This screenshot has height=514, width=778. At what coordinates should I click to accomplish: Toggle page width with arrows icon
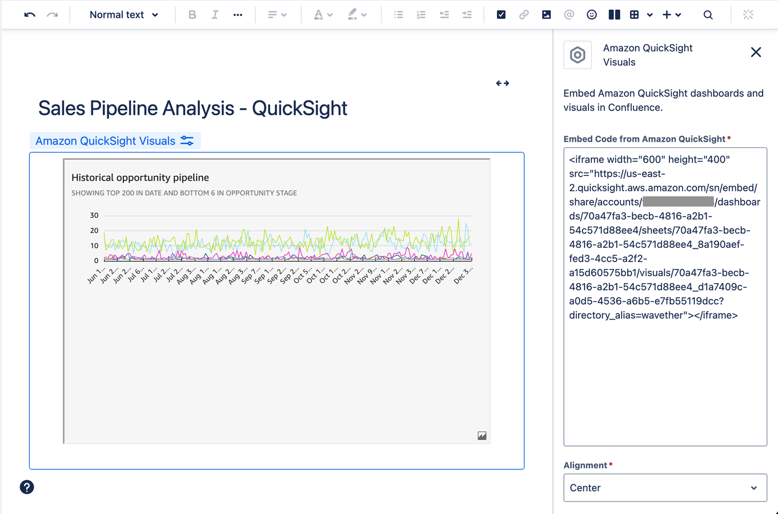tap(503, 83)
